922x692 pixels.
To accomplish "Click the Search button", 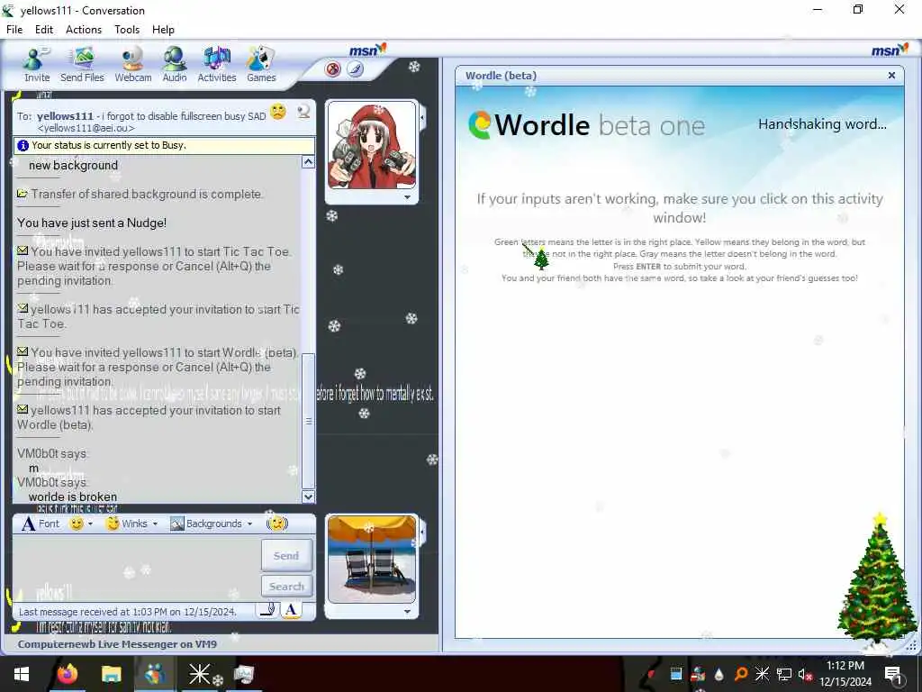I will coord(286,586).
